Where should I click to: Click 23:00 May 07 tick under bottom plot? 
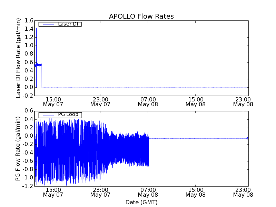[x=100, y=192]
